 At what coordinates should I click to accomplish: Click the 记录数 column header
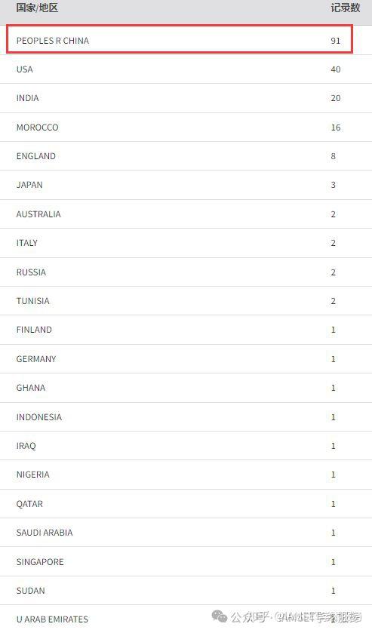(346, 8)
